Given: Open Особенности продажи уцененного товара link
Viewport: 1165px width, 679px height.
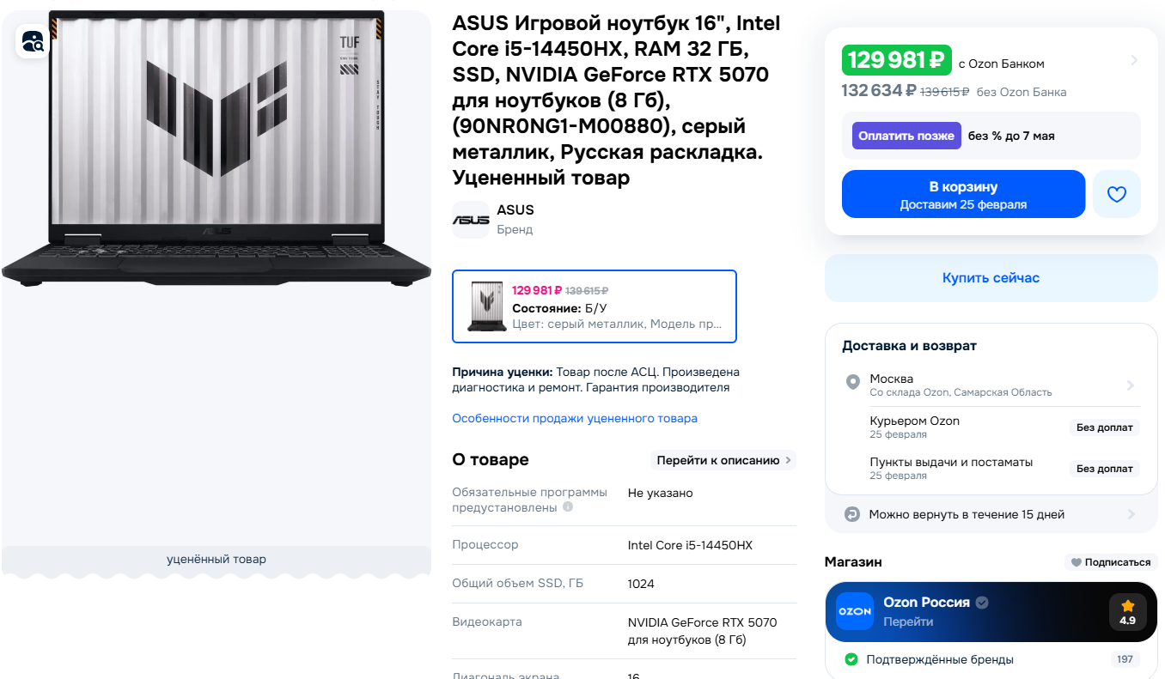Looking at the screenshot, I should [575, 418].
